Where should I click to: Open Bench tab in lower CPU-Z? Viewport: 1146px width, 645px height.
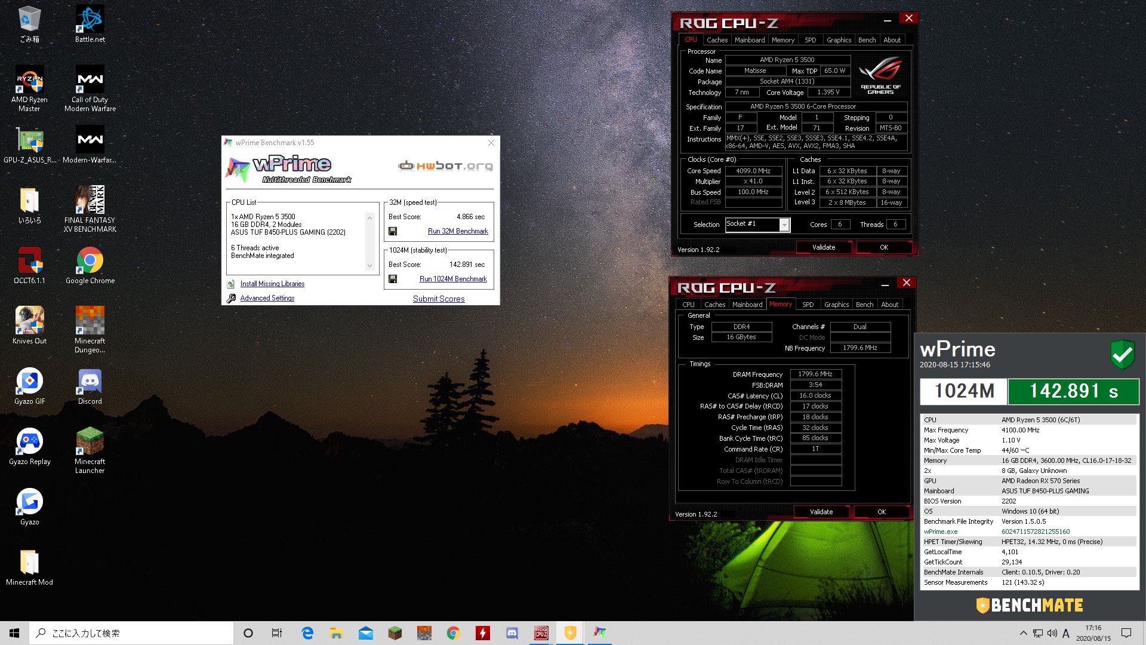pos(864,305)
